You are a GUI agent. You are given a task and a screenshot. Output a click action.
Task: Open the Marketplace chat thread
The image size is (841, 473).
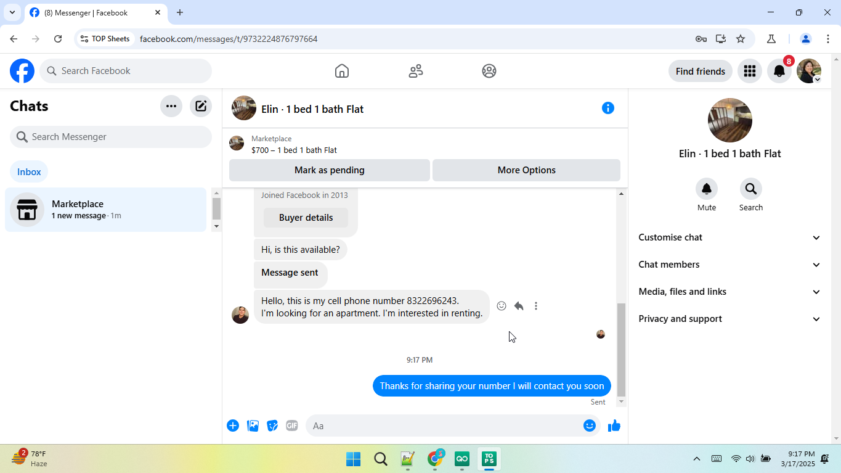[x=105, y=210]
